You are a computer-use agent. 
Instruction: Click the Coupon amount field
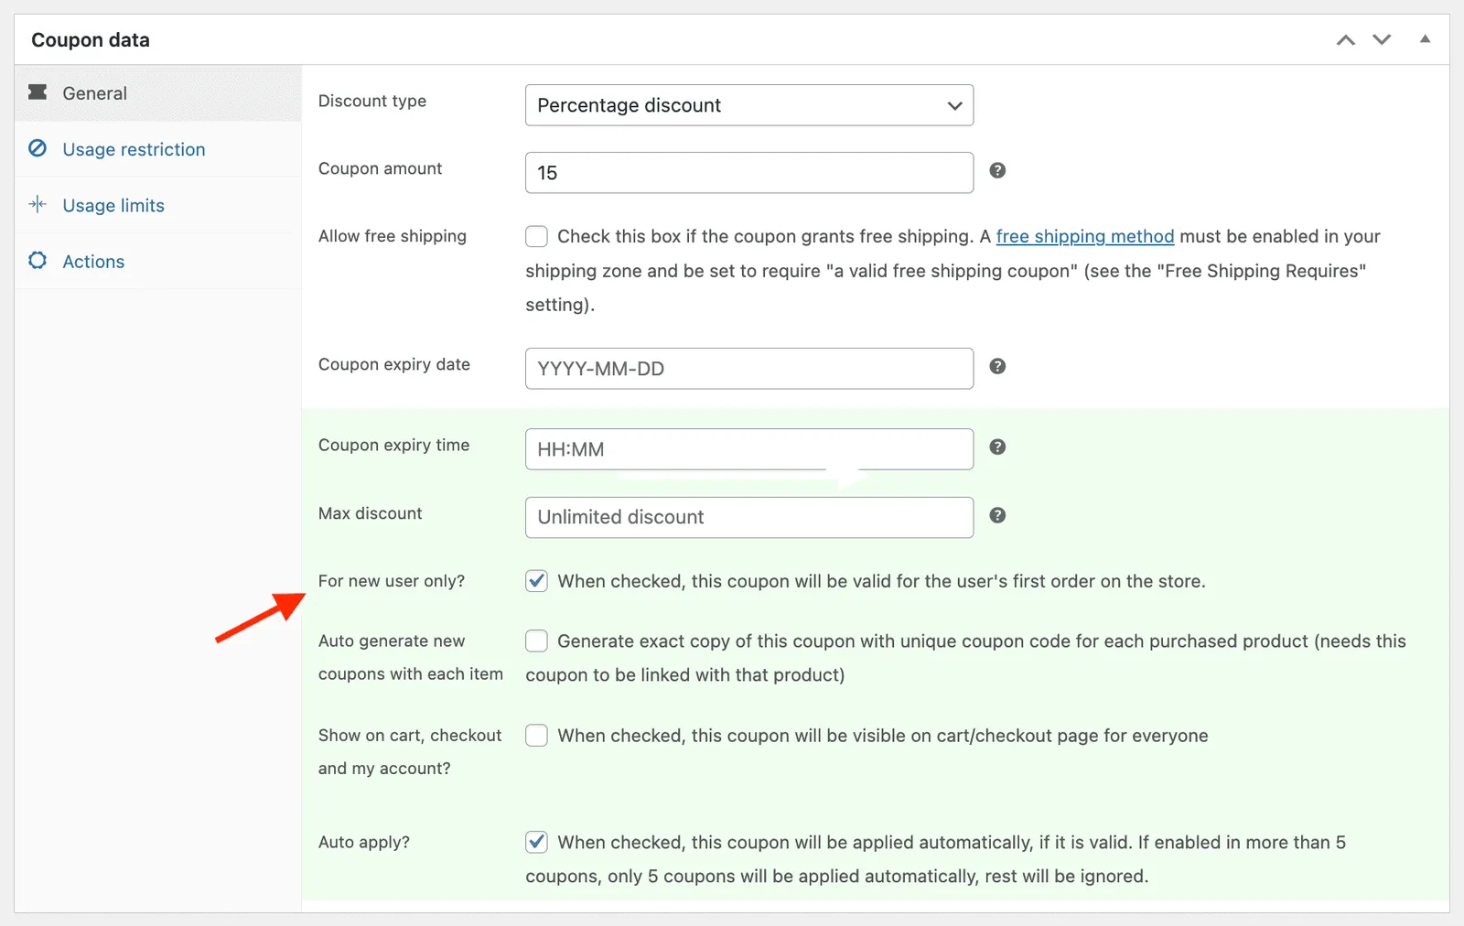[749, 173]
